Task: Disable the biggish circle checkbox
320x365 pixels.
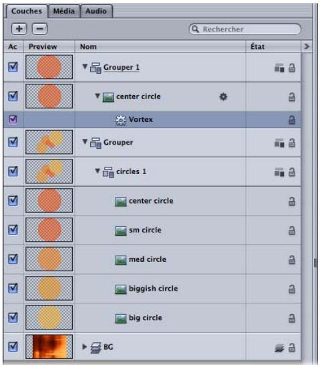Action: (13, 288)
